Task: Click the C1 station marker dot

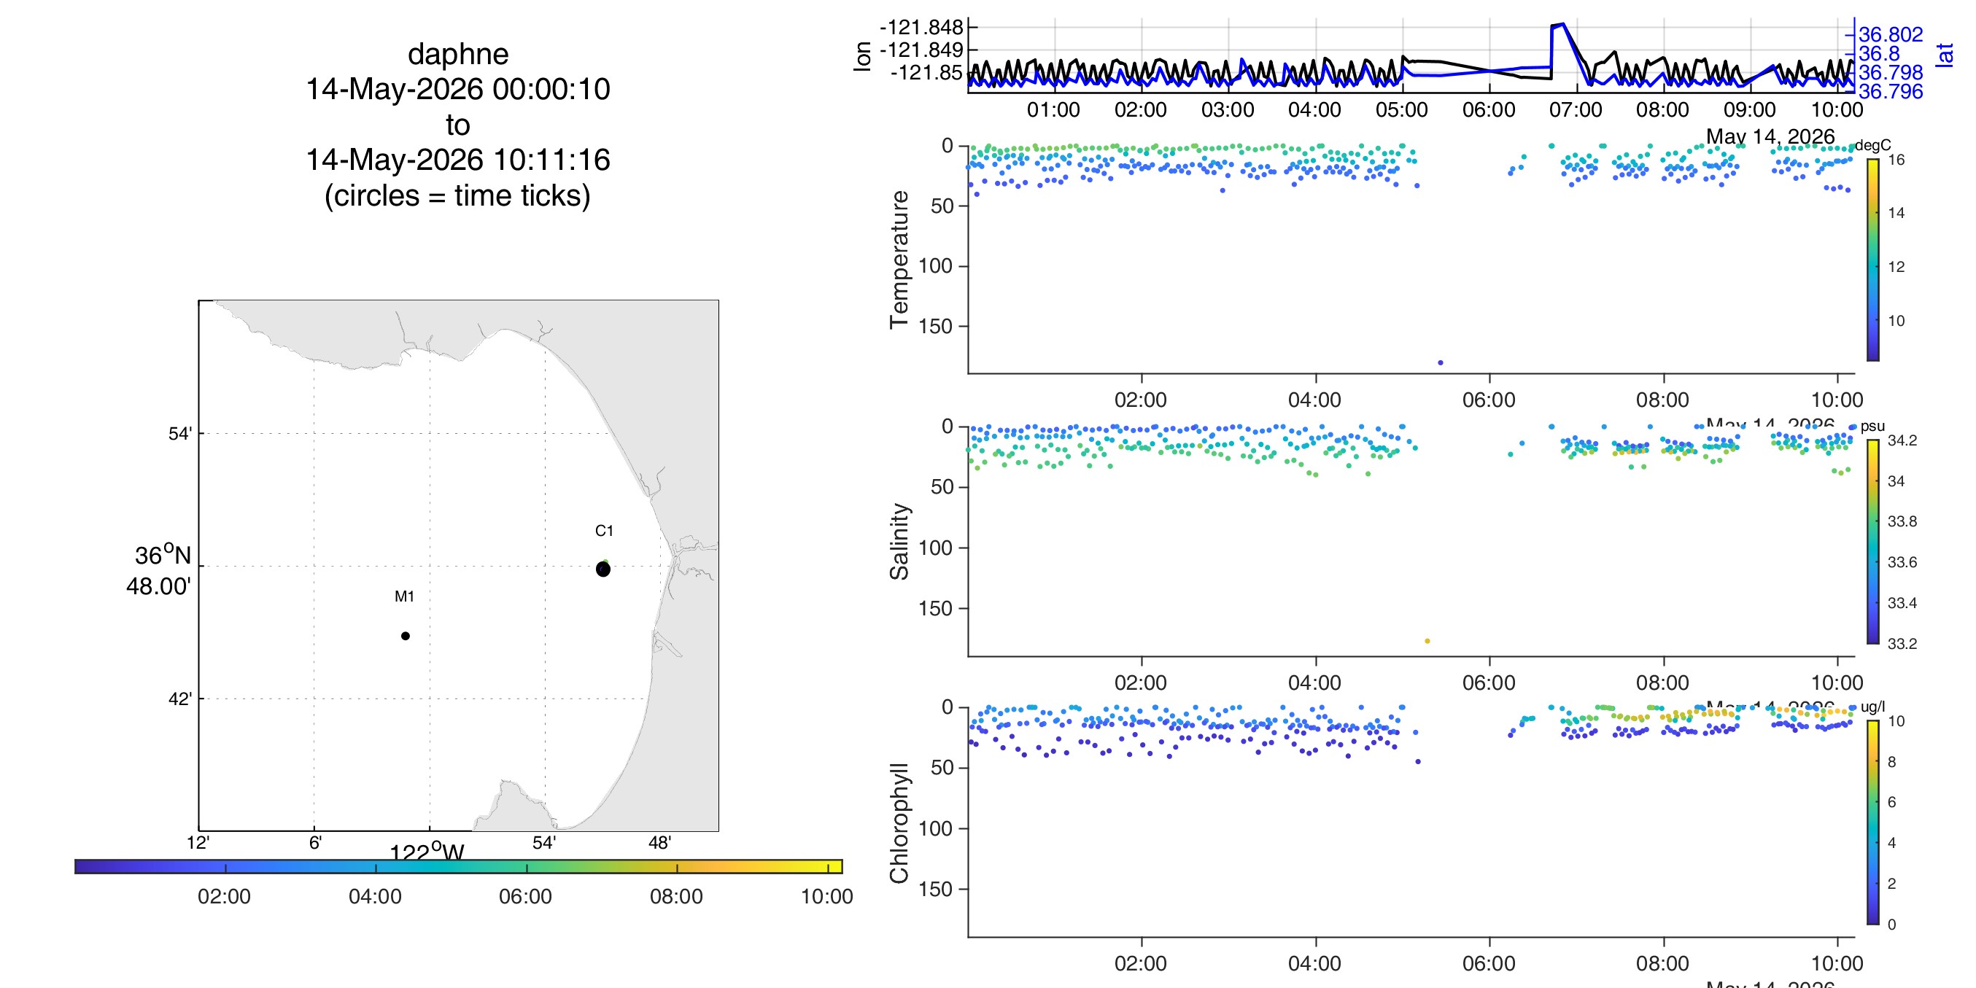Action: pyautogui.click(x=603, y=569)
